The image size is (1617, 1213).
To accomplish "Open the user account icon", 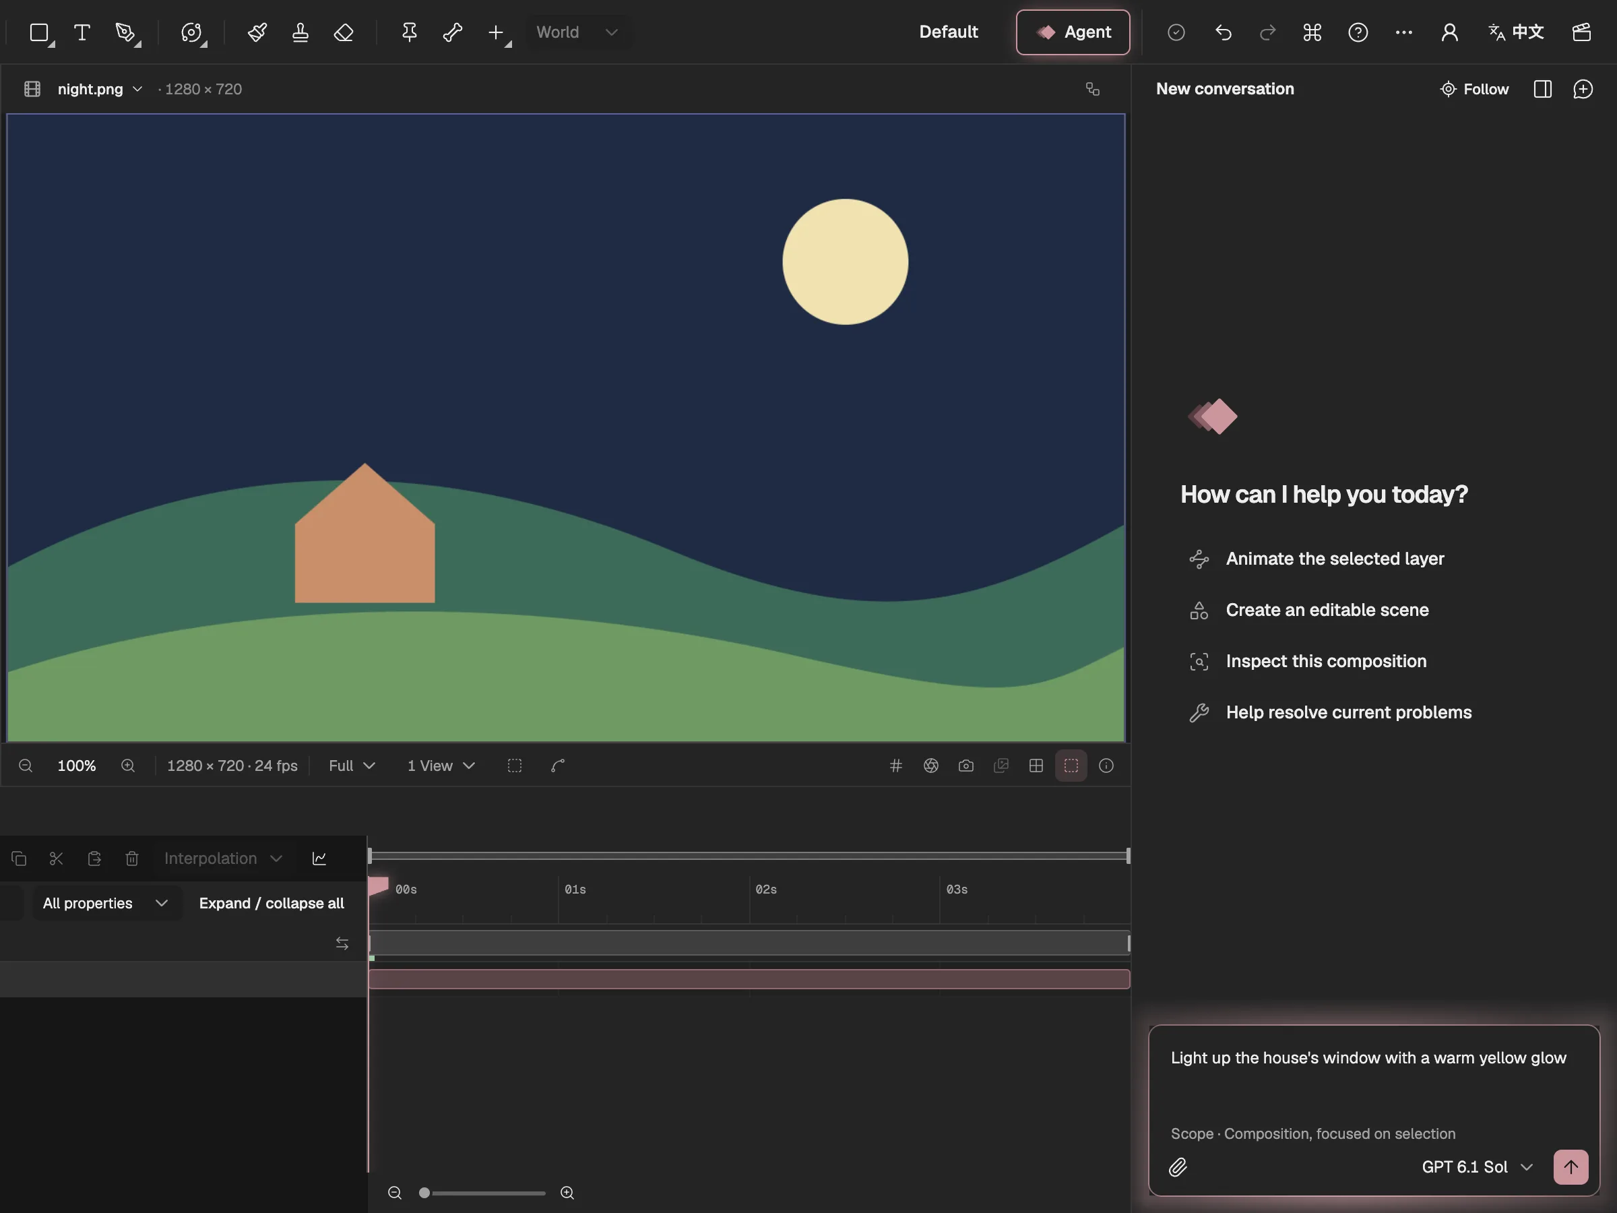I will click(1450, 32).
